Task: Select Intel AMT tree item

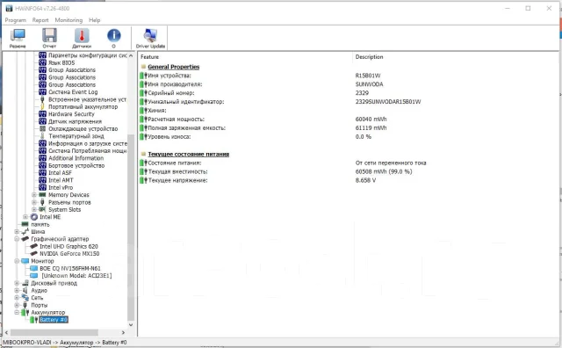Action: 61,180
